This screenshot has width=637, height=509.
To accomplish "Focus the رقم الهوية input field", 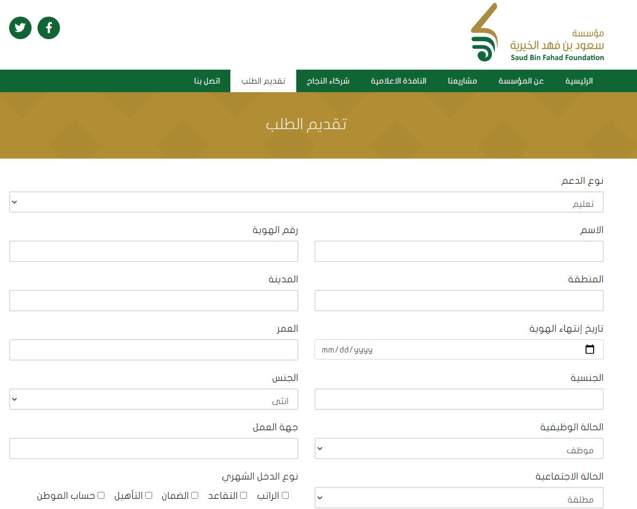I will pyautogui.click(x=154, y=251).
